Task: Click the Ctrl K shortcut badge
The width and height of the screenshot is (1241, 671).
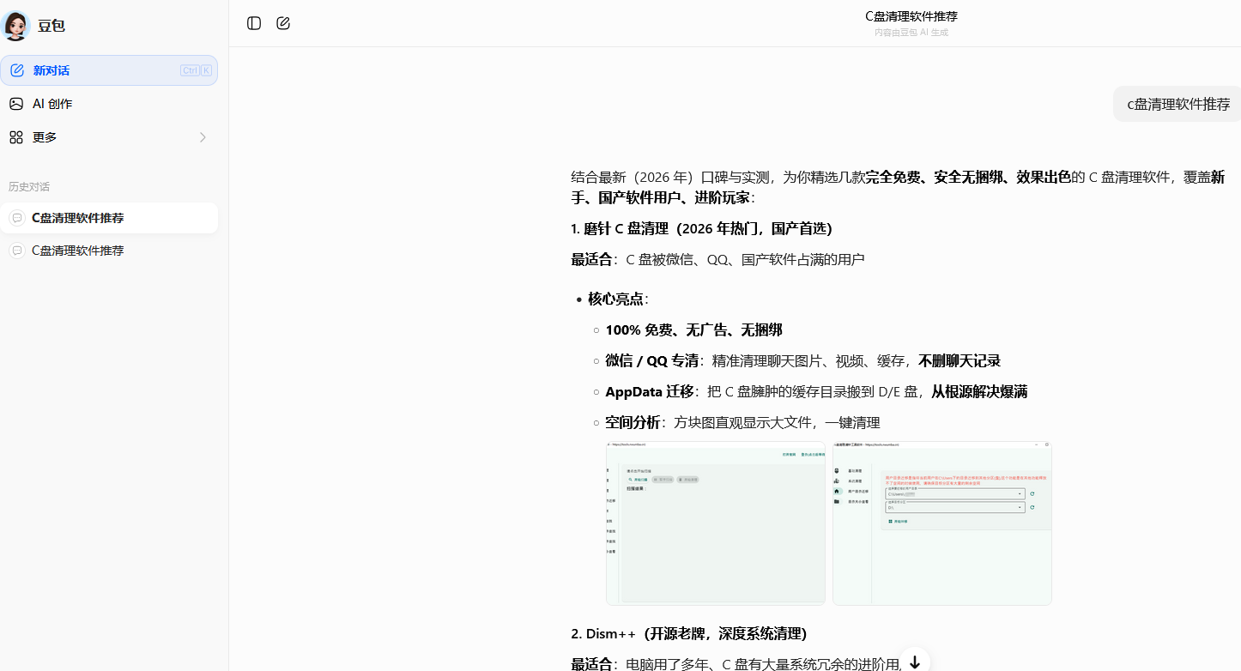Action: [x=196, y=70]
